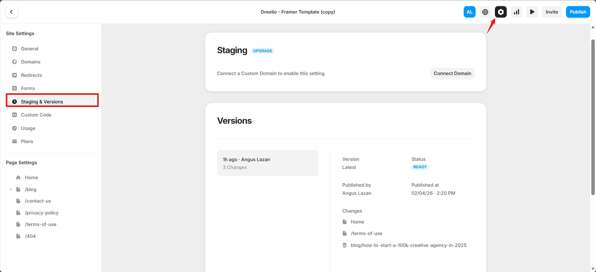Click the Redirects arrow icon in sidebar
The height and width of the screenshot is (272, 596).
coord(14,75)
